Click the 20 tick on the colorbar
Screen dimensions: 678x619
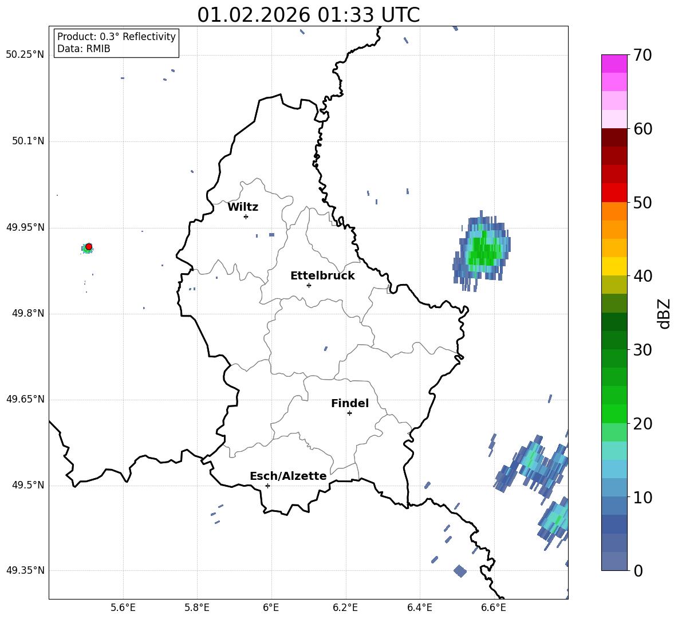pos(642,423)
